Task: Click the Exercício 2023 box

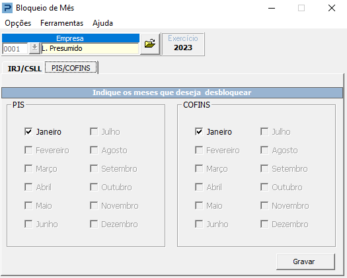Action: [x=183, y=44]
